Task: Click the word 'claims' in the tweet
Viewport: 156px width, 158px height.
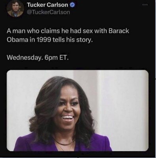Action: [50, 31]
